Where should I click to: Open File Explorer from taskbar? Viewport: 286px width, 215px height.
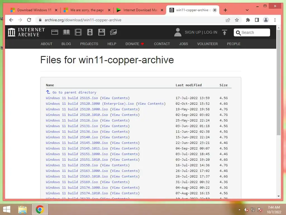pos(22,209)
